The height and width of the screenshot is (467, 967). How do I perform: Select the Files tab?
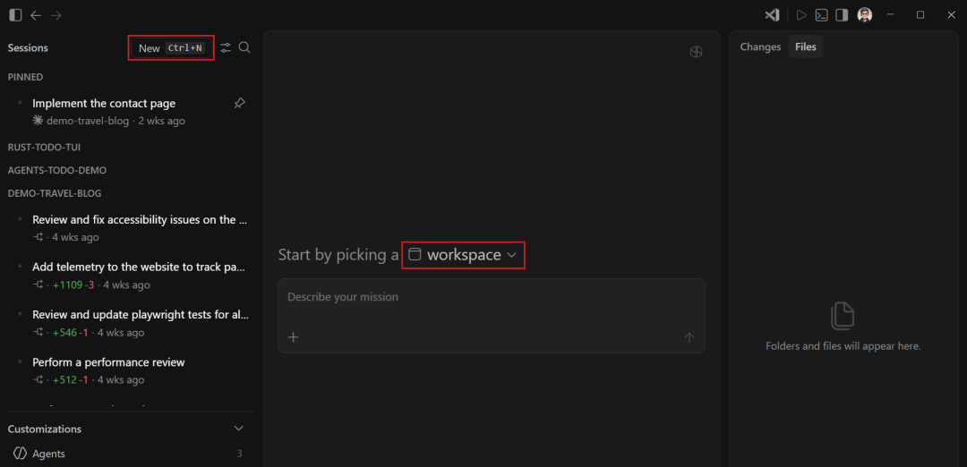click(x=806, y=47)
